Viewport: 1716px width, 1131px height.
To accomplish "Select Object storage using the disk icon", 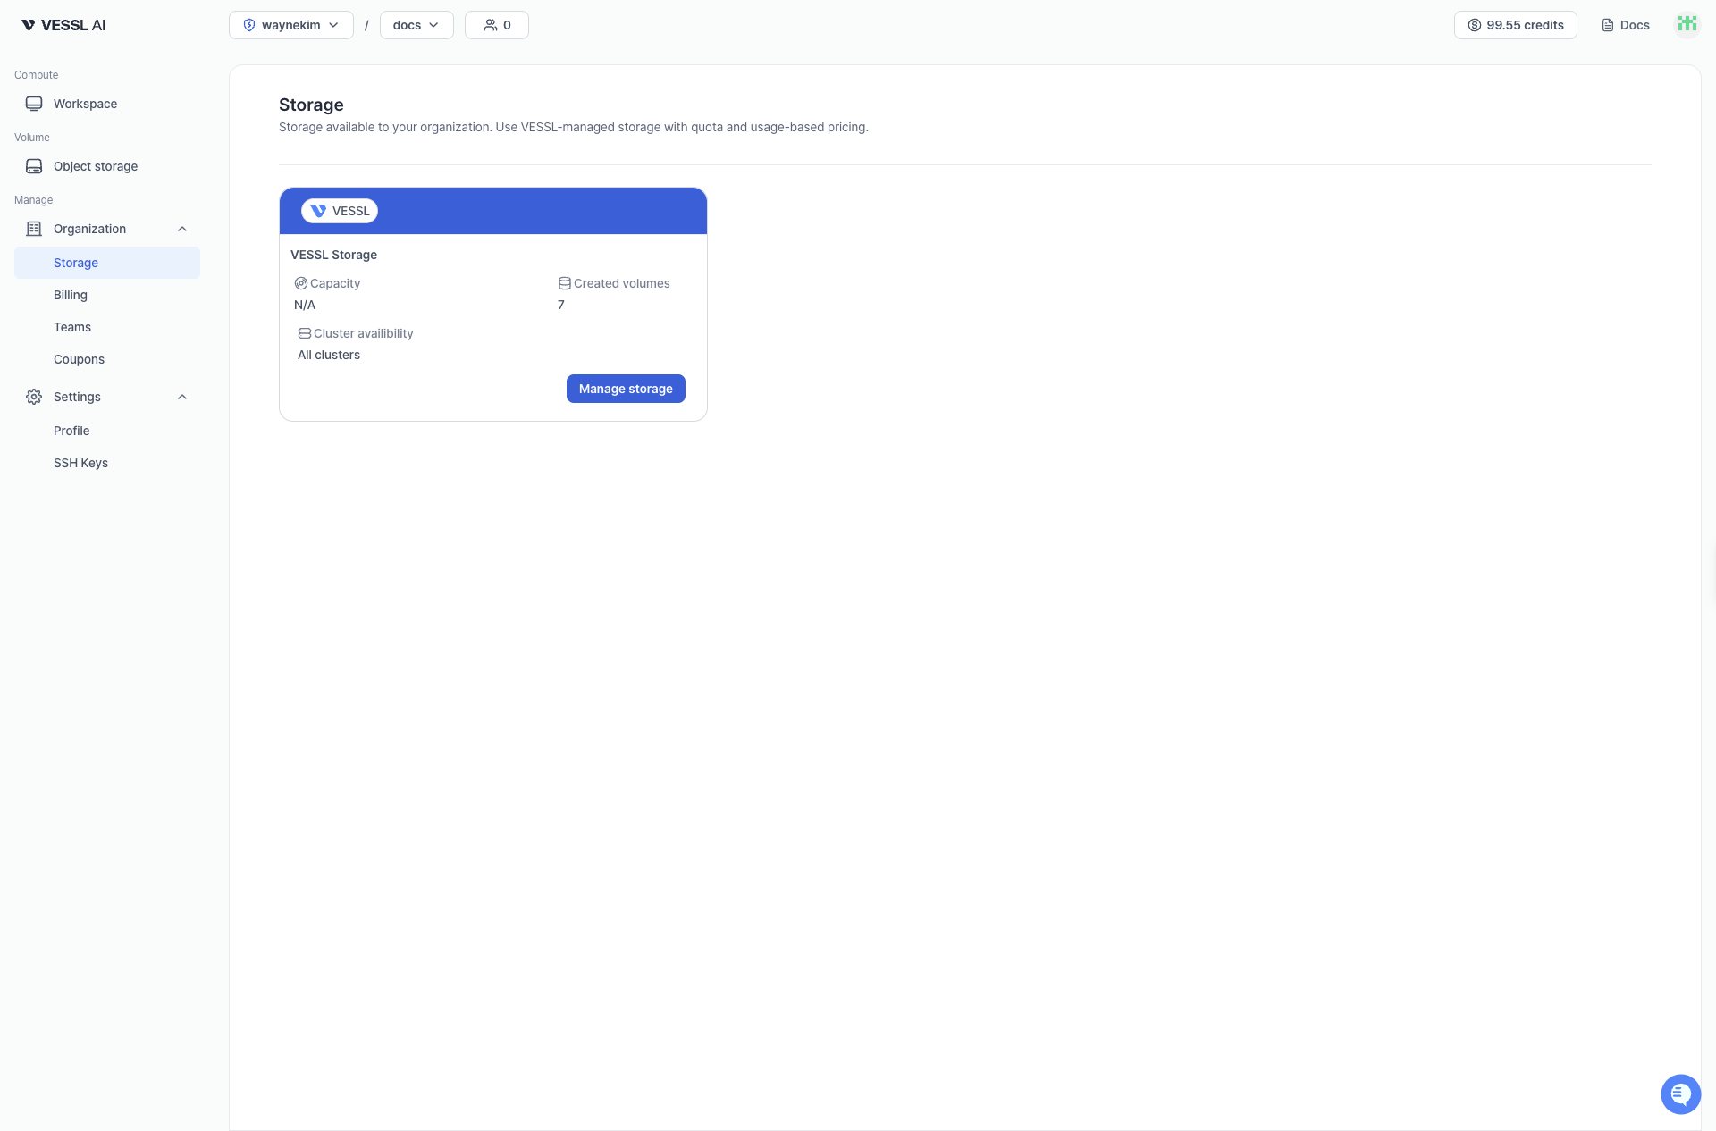I will [x=33, y=166].
